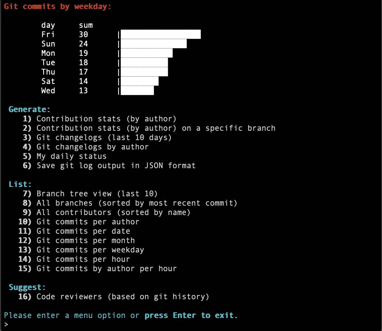Image resolution: width=382 pixels, height=331 pixels.
Task: Choose Git commits by author per hour
Action: [x=106, y=268]
